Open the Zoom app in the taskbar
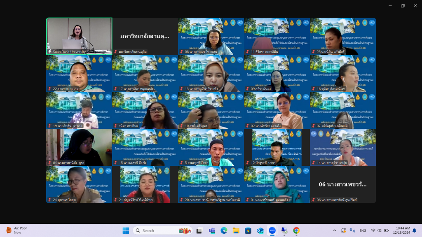 coord(272,230)
